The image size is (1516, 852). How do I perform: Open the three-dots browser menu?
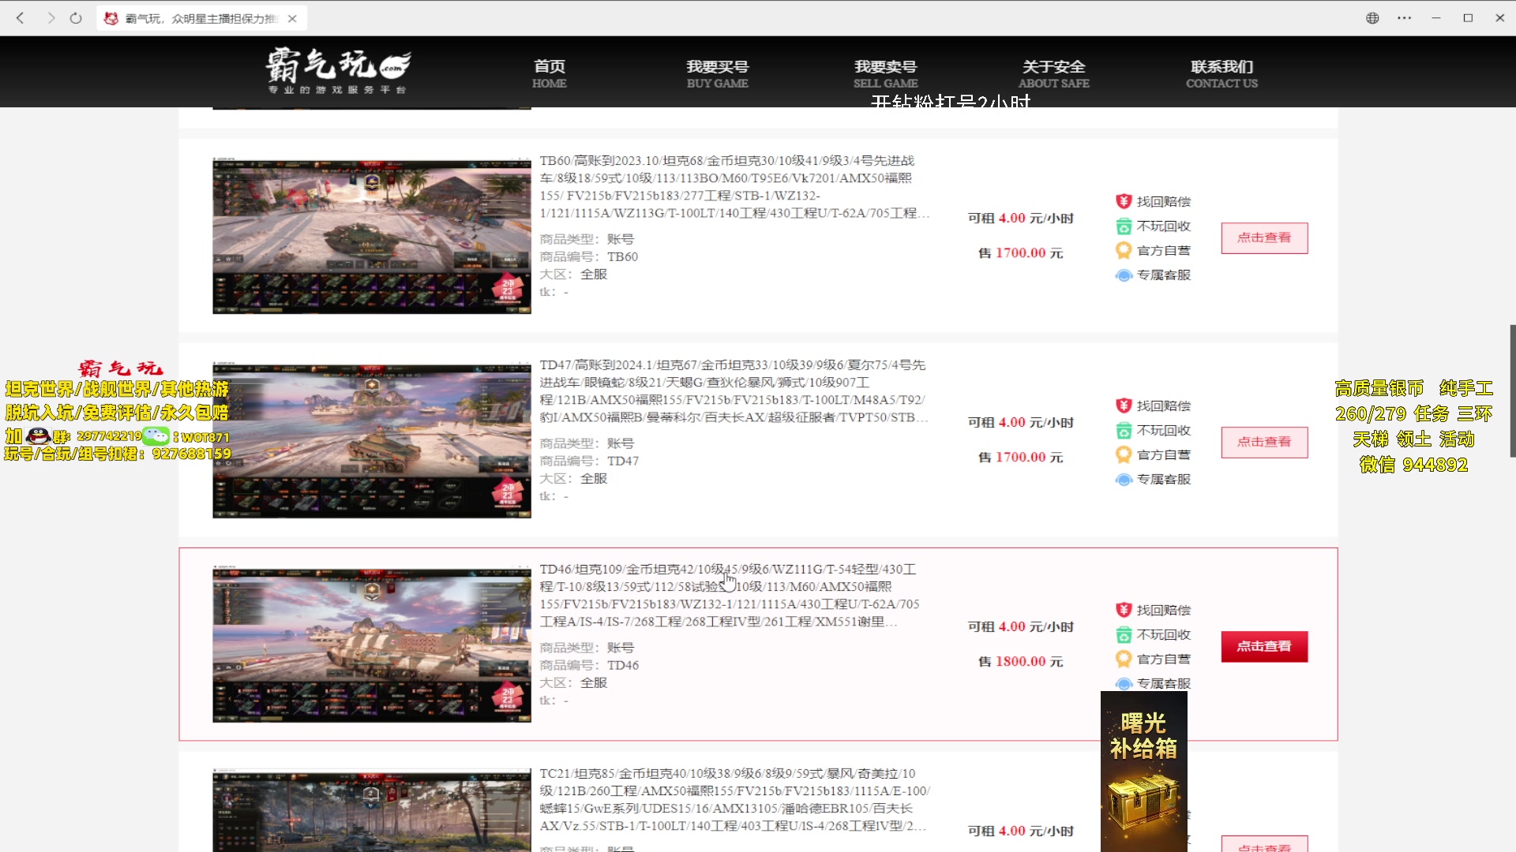1404,17
